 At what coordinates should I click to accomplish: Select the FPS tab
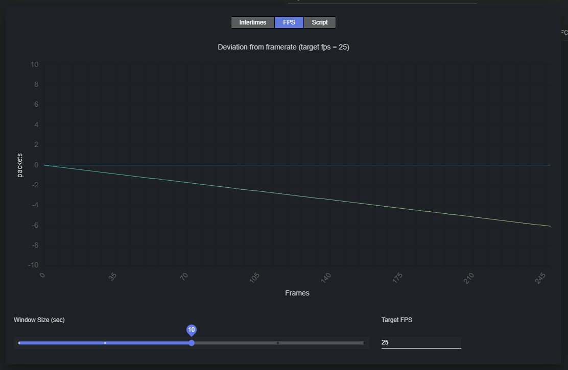click(289, 22)
